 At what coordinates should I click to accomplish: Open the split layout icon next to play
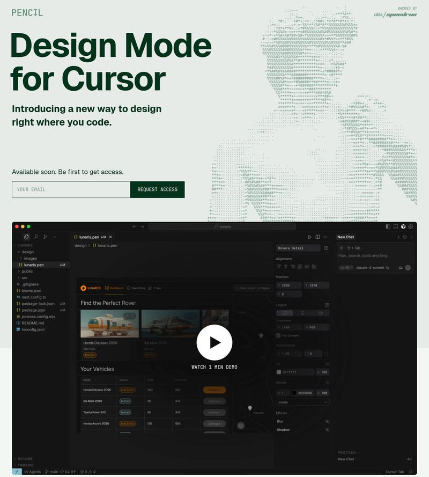[x=317, y=237]
